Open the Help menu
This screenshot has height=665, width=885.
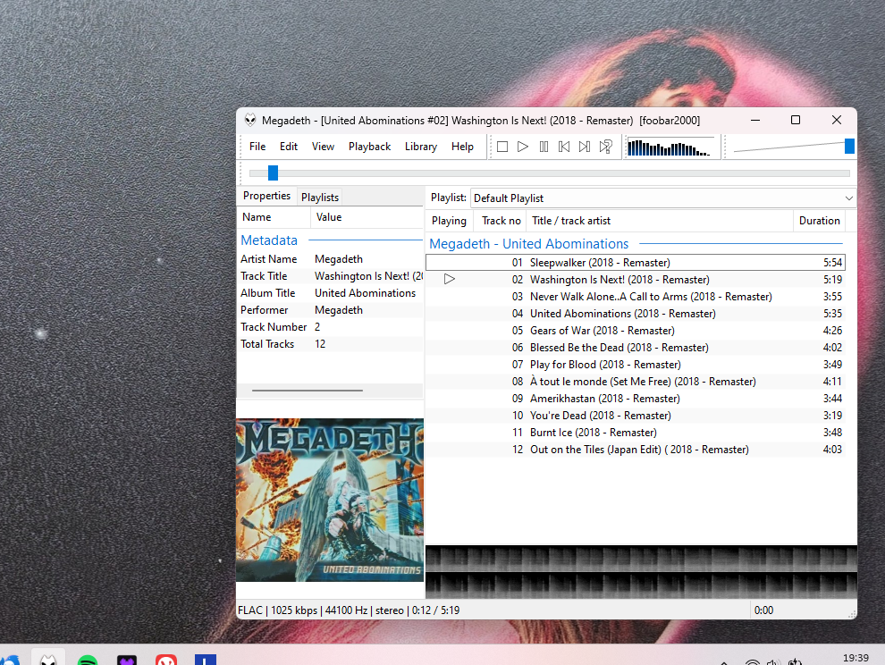[x=462, y=147]
